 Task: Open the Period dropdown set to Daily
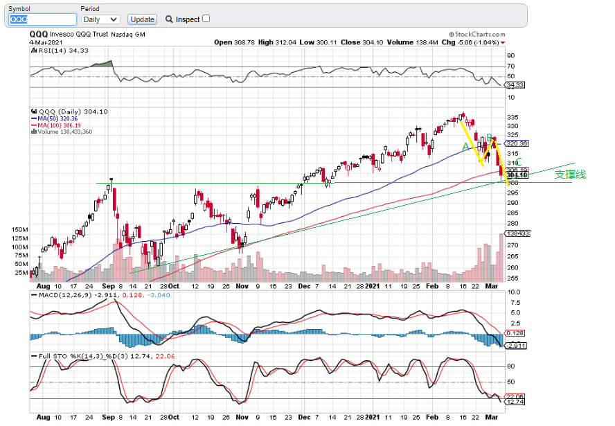click(x=100, y=19)
